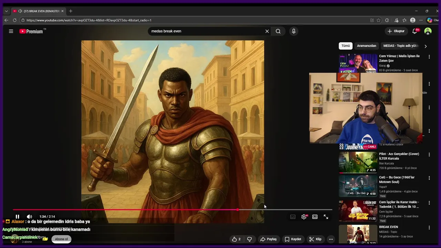Save video with the Kaydet button
Image resolution: width=441 pixels, height=248 pixels.
[x=293, y=239]
